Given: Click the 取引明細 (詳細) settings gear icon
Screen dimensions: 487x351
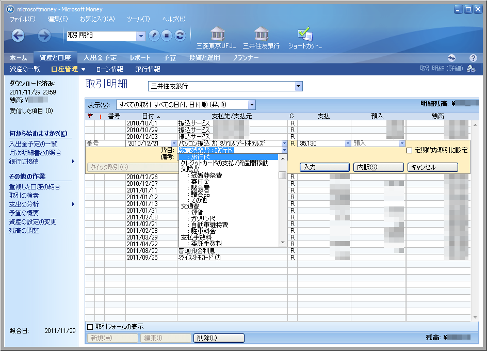Looking at the screenshot, I should (471, 69).
